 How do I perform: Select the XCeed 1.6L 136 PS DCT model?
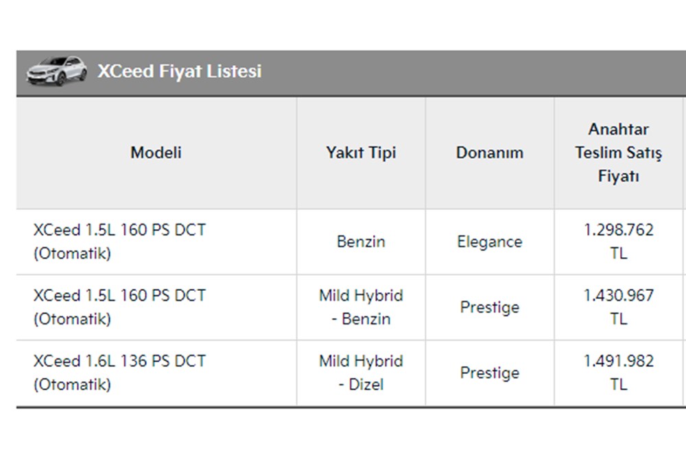pos(119,372)
